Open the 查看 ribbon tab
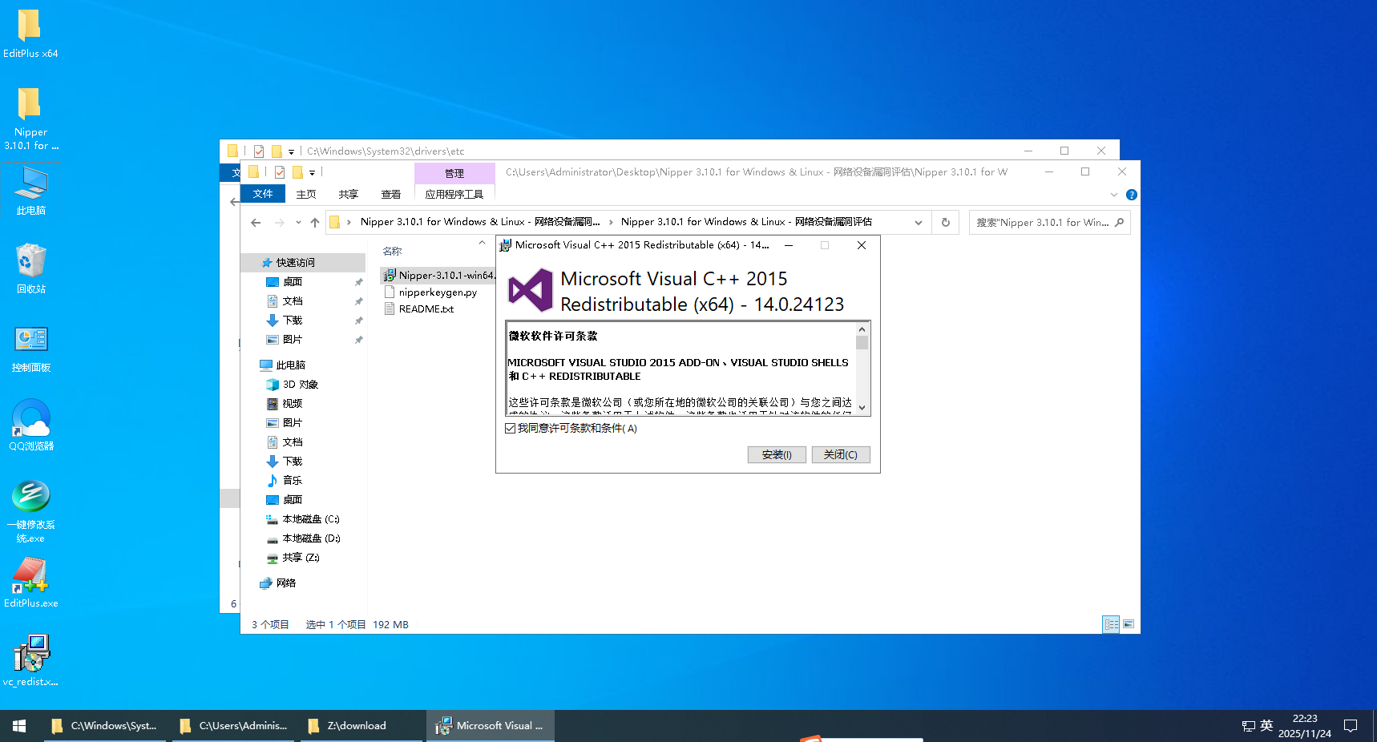The width and height of the screenshot is (1377, 742). coord(391,195)
